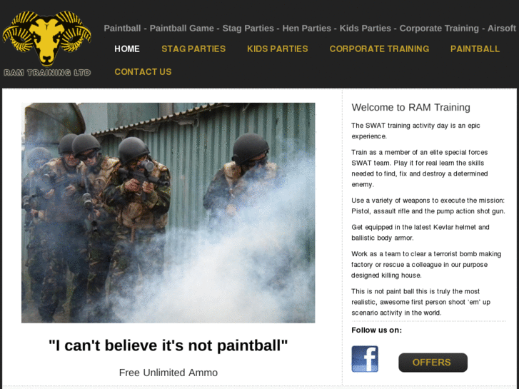
Task: Open CORPORATE TRAINING in the navigation
Action: pyautogui.click(x=379, y=49)
